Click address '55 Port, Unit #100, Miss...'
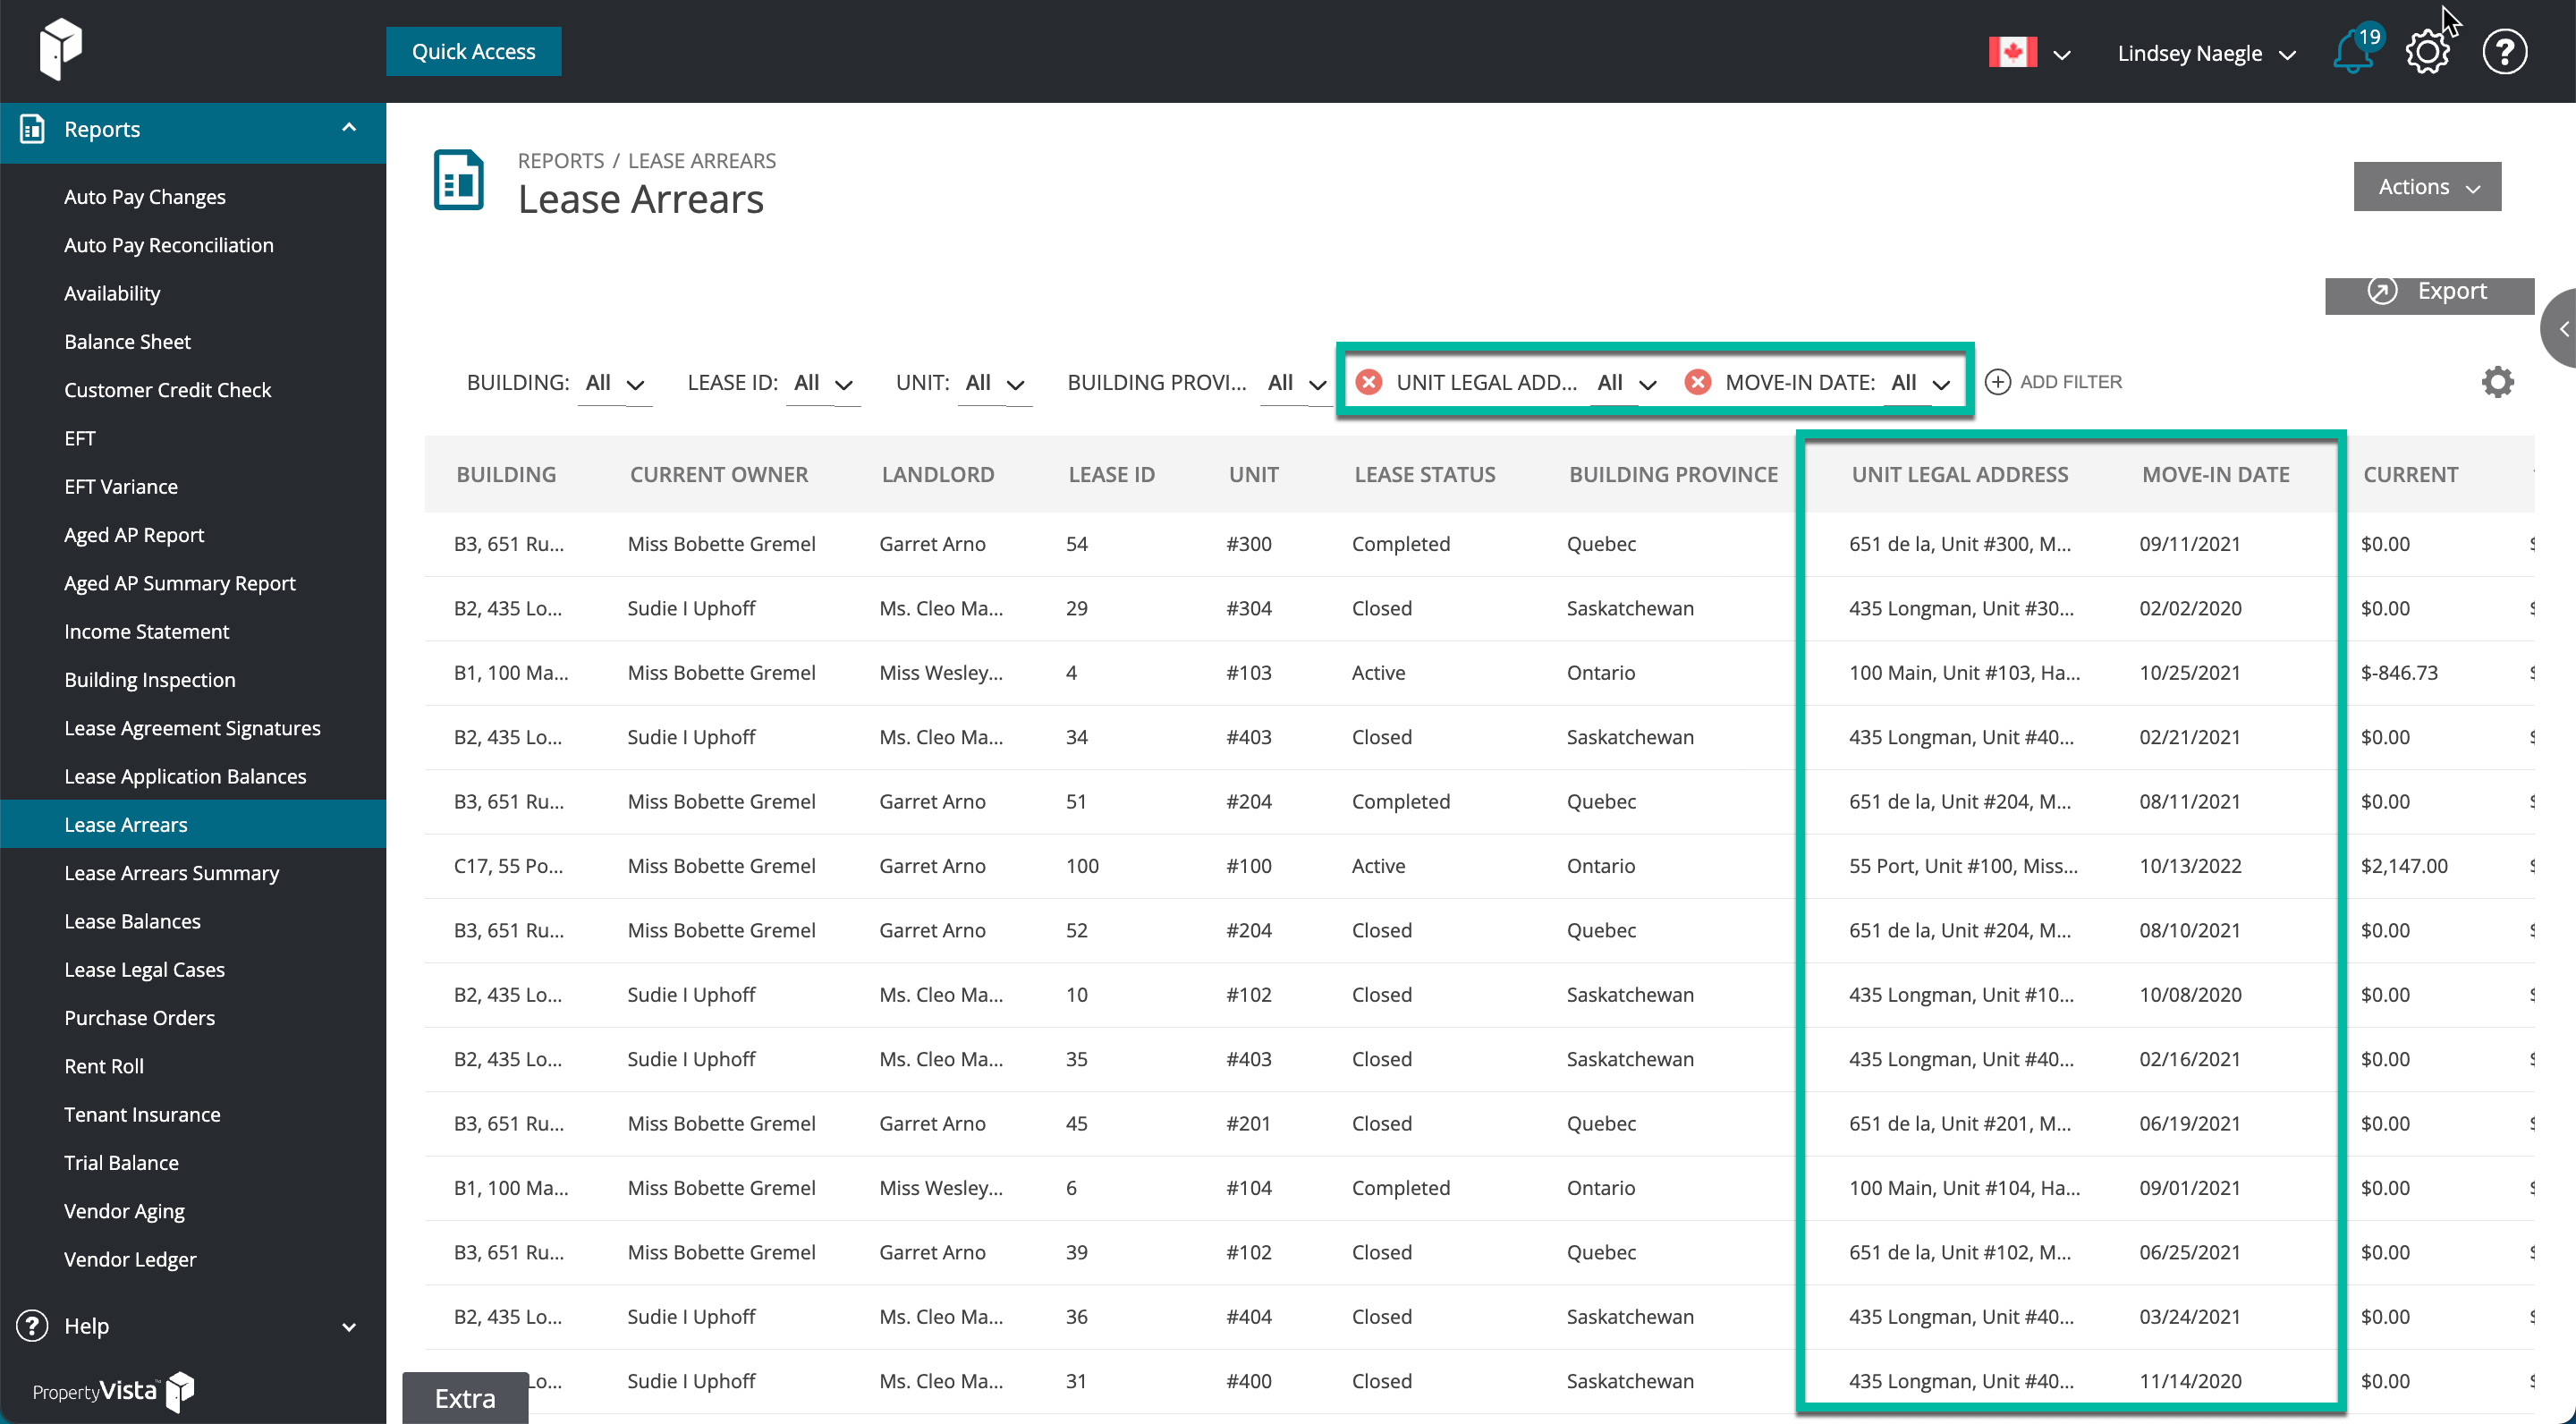The height and width of the screenshot is (1424, 2576). [1963, 866]
